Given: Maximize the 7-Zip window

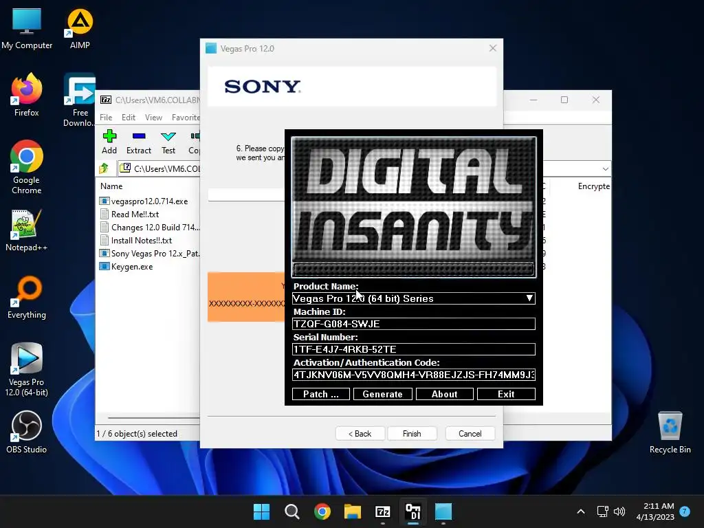Looking at the screenshot, I should pyautogui.click(x=564, y=100).
